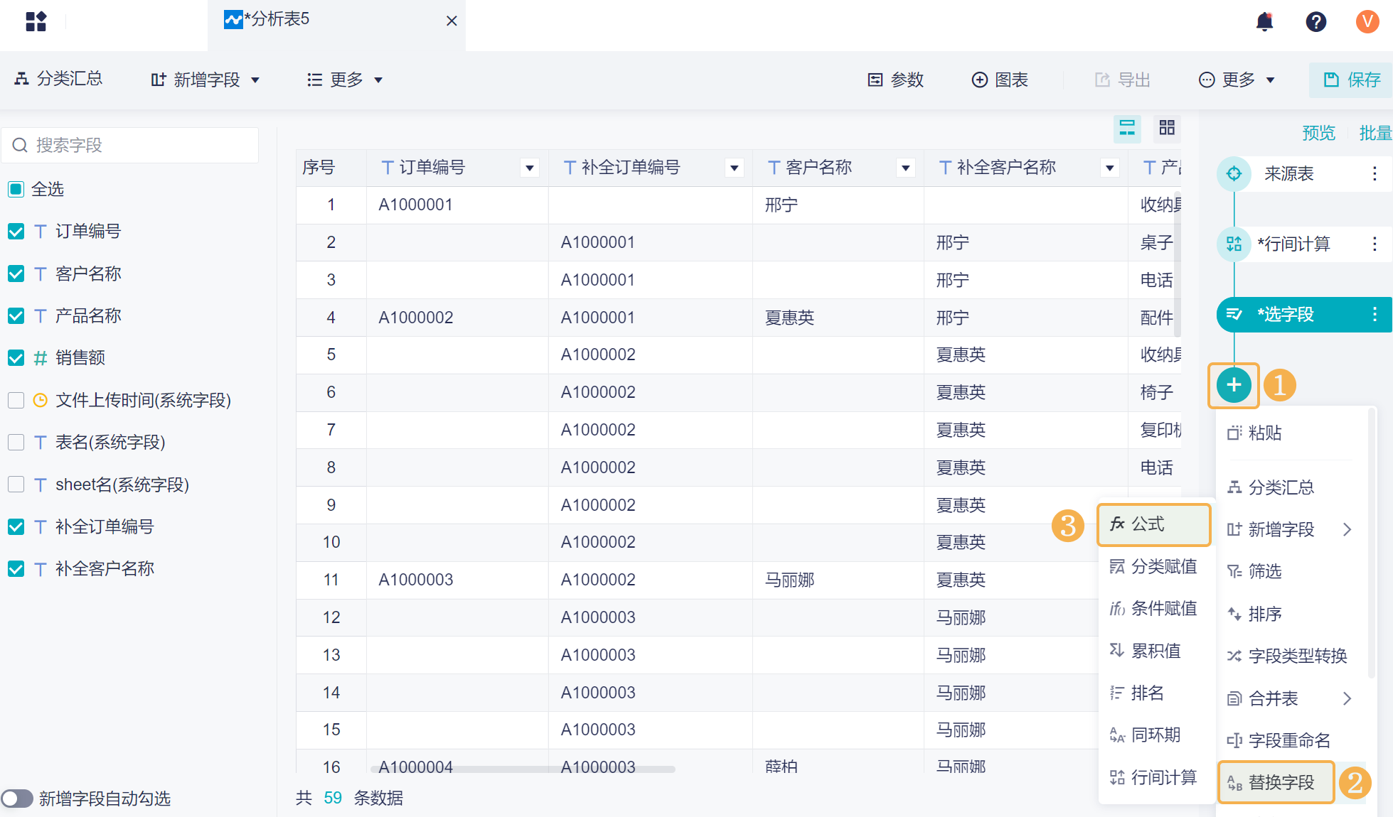Open the app grid home icon
The width and height of the screenshot is (1393, 817).
click(36, 21)
